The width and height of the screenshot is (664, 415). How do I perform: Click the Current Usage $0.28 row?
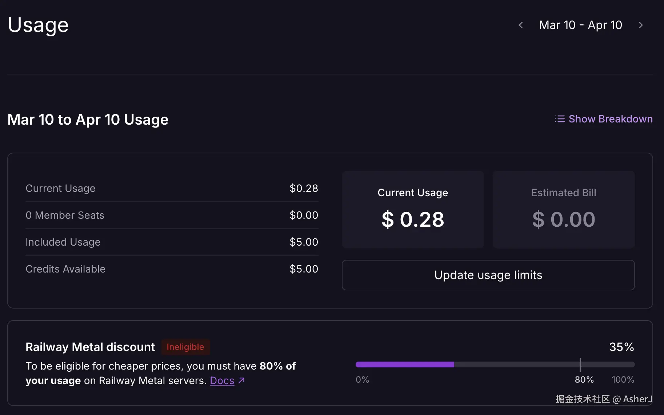pos(172,188)
